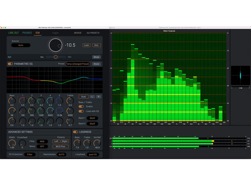Screen dimensions: 251x185
Task: Toggle the Bass / Treble Enable switch
Action: coord(81,106)
